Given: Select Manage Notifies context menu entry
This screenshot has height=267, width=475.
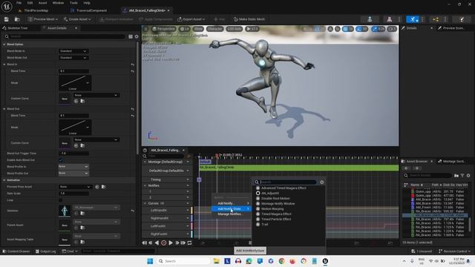Looking at the screenshot, I should 232,214.
